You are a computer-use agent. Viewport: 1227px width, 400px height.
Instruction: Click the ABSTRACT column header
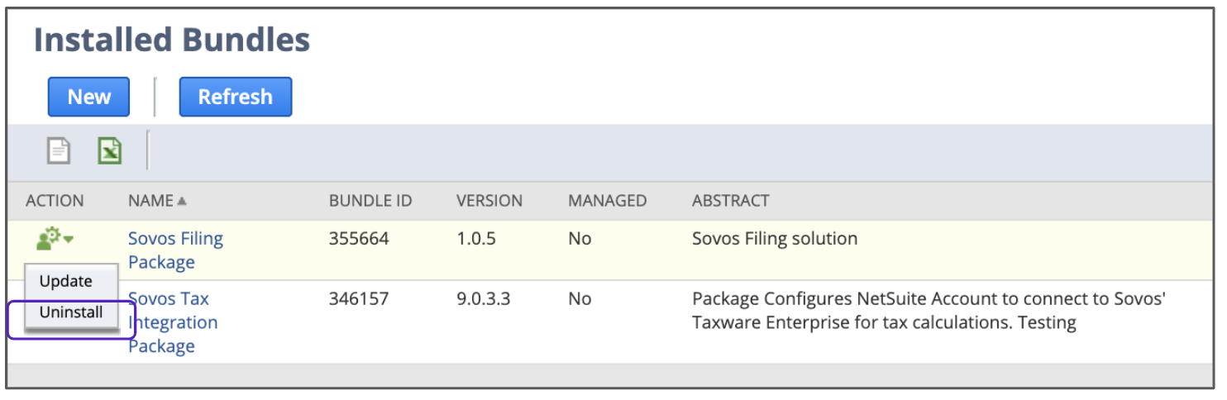point(730,201)
